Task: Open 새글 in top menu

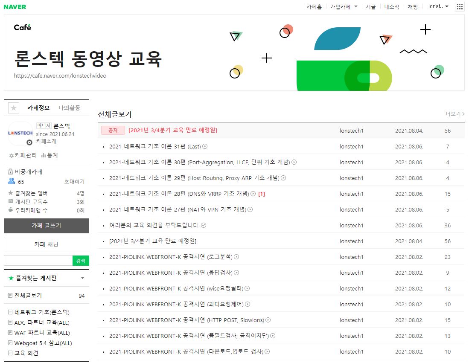Action: (x=370, y=6)
